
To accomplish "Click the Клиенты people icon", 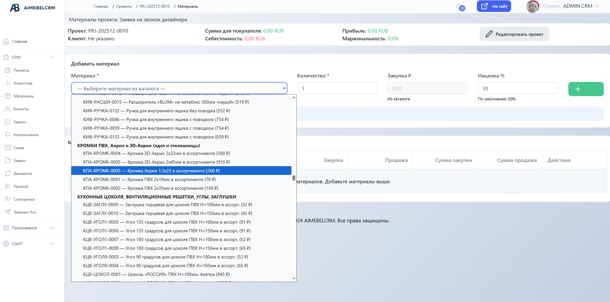I will pyautogui.click(x=8, y=109).
